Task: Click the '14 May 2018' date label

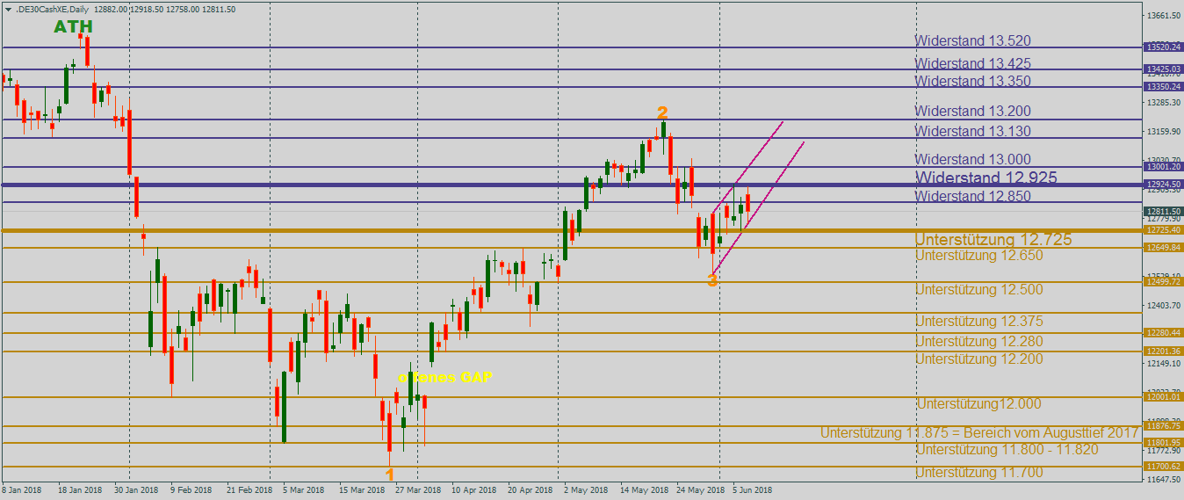Action: [x=644, y=490]
